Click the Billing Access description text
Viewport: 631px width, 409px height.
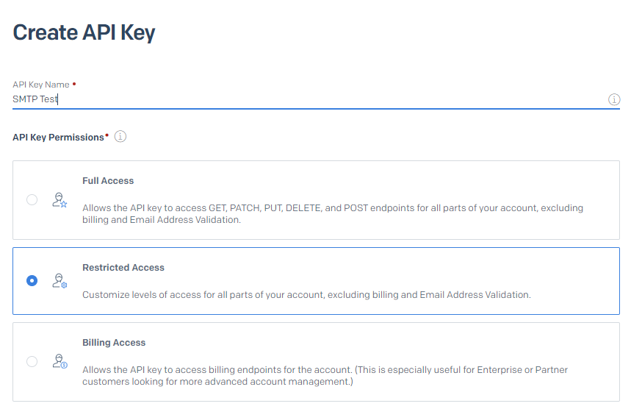pos(325,376)
